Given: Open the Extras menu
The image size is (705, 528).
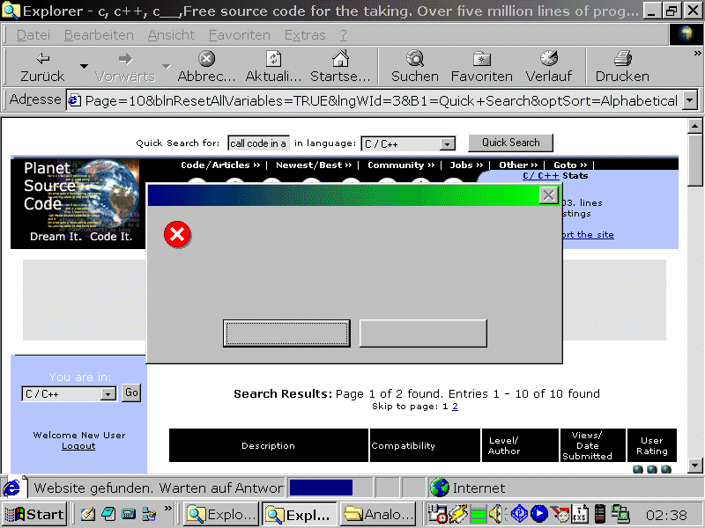Looking at the screenshot, I should [x=304, y=35].
